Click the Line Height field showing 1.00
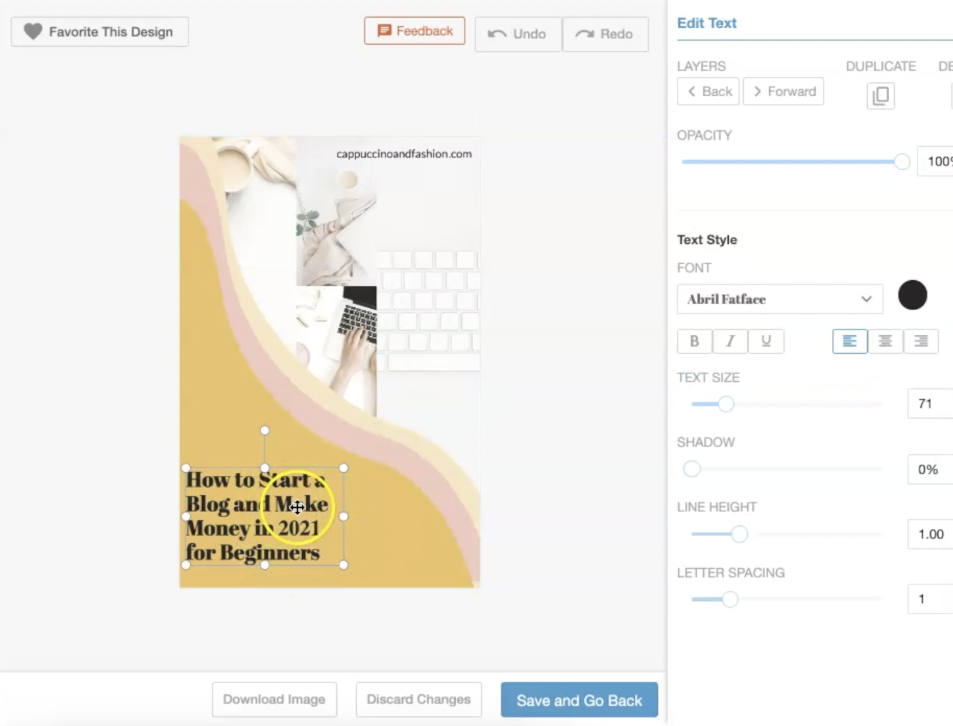Image resolution: width=953 pixels, height=726 pixels. [930, 534]
